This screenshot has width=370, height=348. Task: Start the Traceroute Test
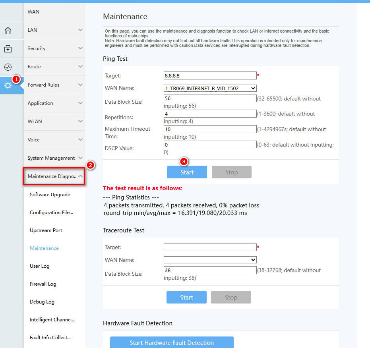coord(186,297)
